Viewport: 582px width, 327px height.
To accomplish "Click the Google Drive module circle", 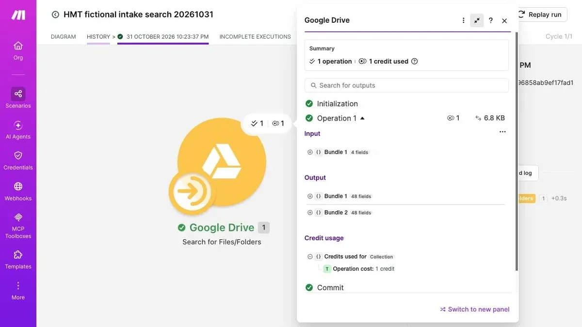I will point(222,162).
